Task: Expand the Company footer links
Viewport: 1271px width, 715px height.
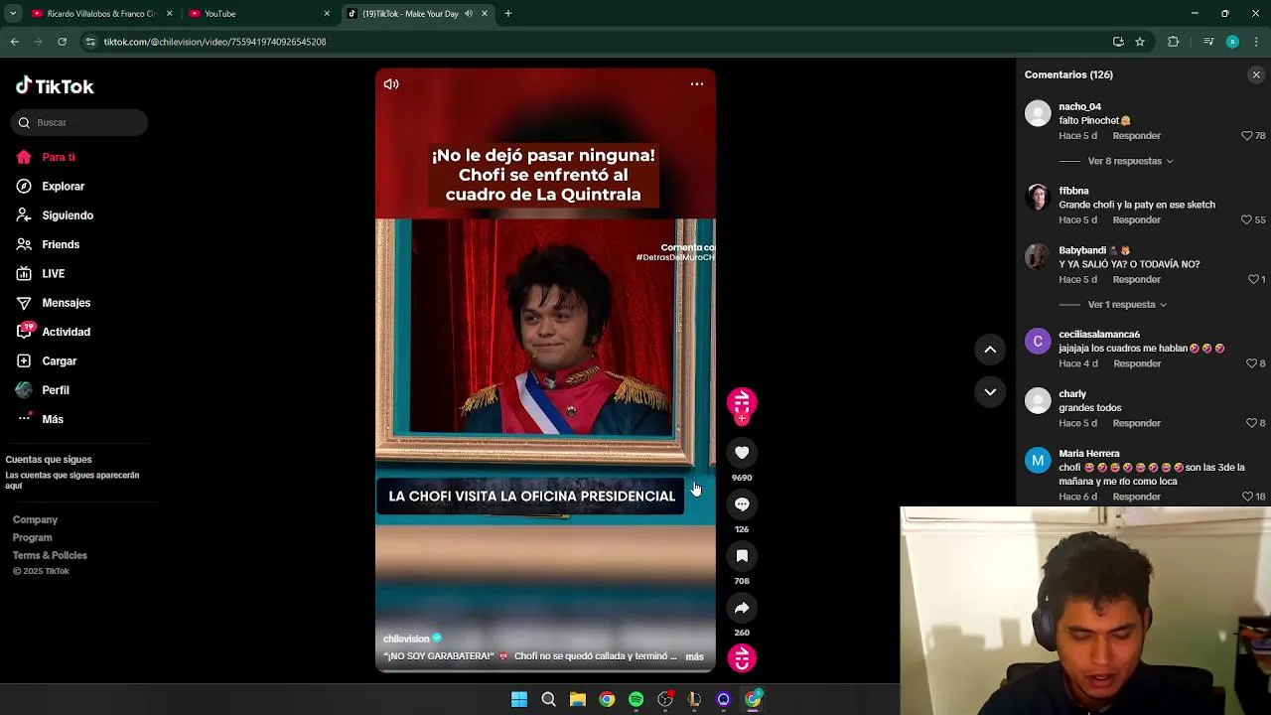Action: (35, 520)
